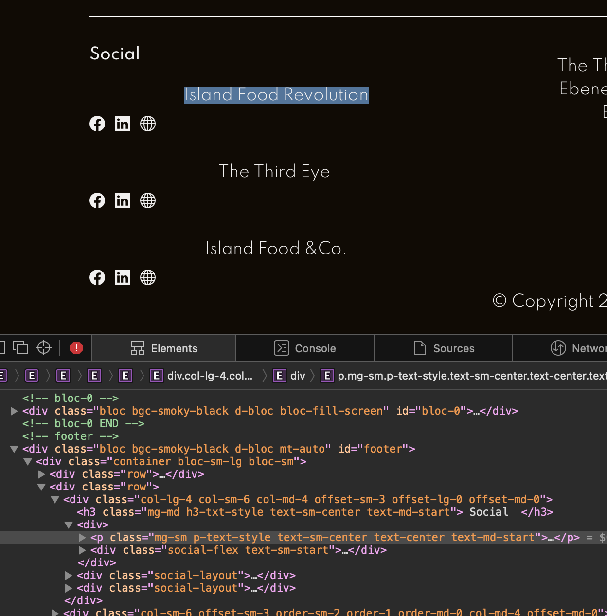Click the globe website icon under Island Food Revolution

click(x=147, y=124)
